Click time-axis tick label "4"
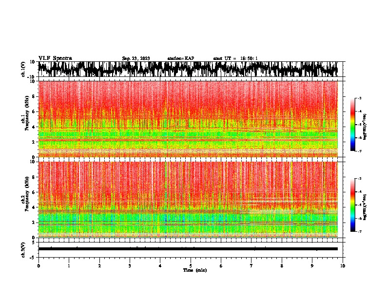The image size is (386, 298). (x=160, y=266)
